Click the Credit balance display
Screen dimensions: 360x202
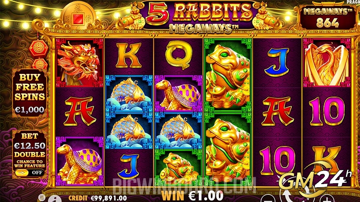[x=98, y=198]
